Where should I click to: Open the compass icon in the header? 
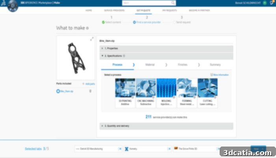coord(13,6)
